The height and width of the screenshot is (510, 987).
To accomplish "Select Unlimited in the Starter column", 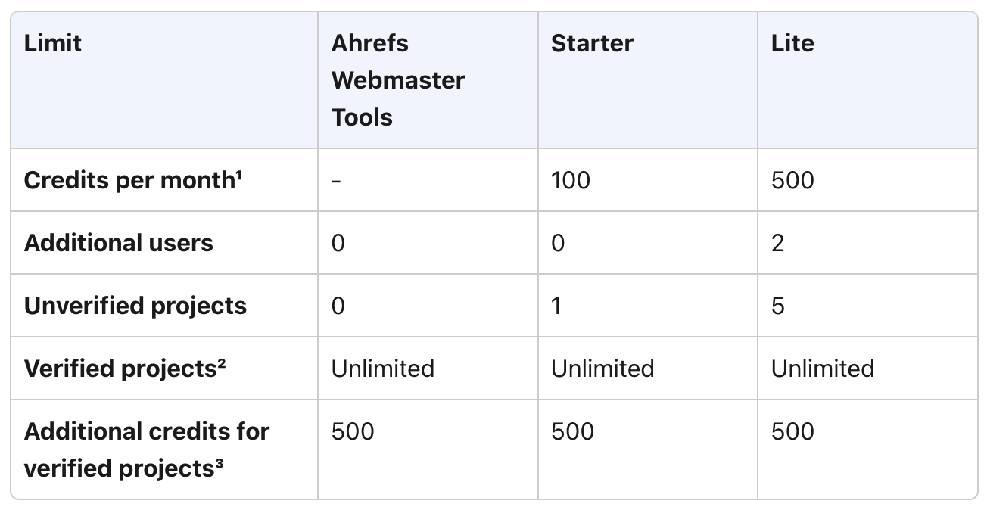I will point(602,369).
